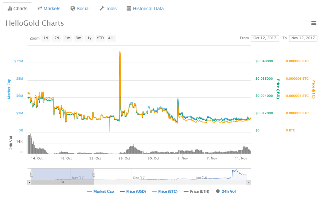This screenshot has height=197, width=323.
Task: Click the Dec '17 navigator label
Action: pyautogui.click(x=139, y=178)
